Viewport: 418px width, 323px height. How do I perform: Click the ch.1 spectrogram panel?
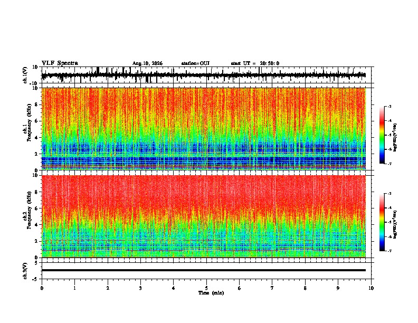tap(204, 129)
